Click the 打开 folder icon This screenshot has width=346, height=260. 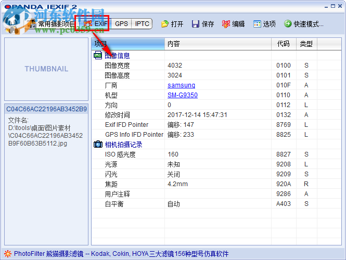164,24
